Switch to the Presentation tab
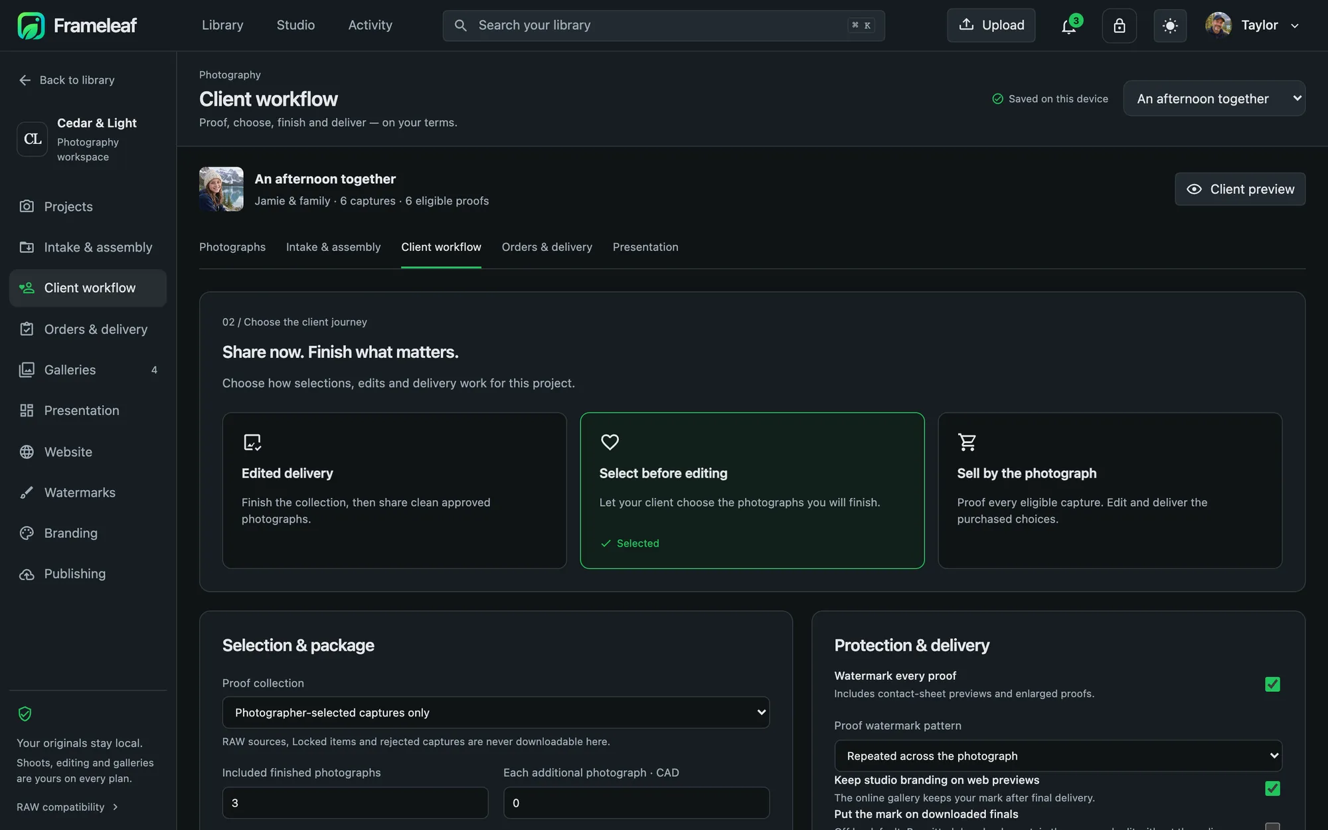1328x830 pixels. pos(645,247)
